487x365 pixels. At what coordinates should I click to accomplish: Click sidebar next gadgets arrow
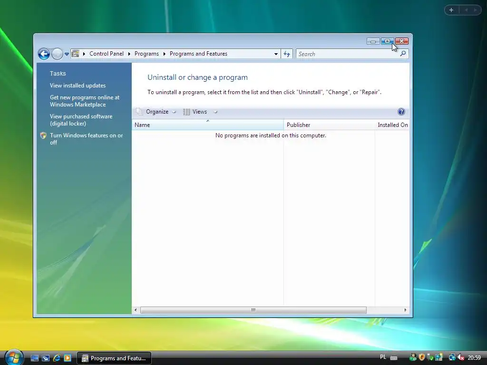475,10
